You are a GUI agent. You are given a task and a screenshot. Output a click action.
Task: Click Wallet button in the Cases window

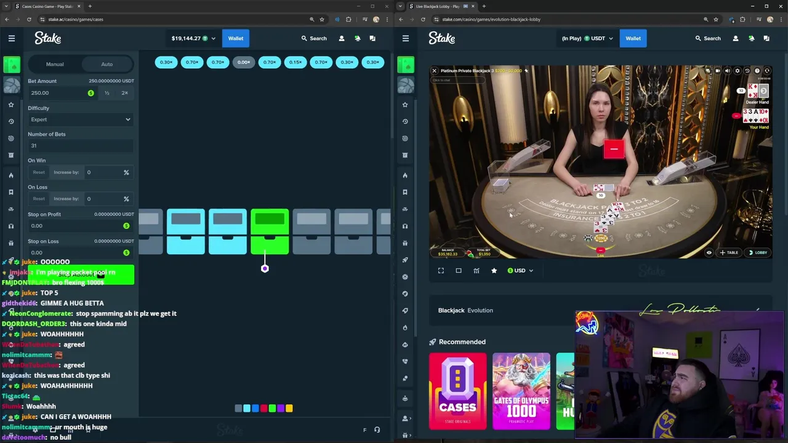[x=236, y=38]
